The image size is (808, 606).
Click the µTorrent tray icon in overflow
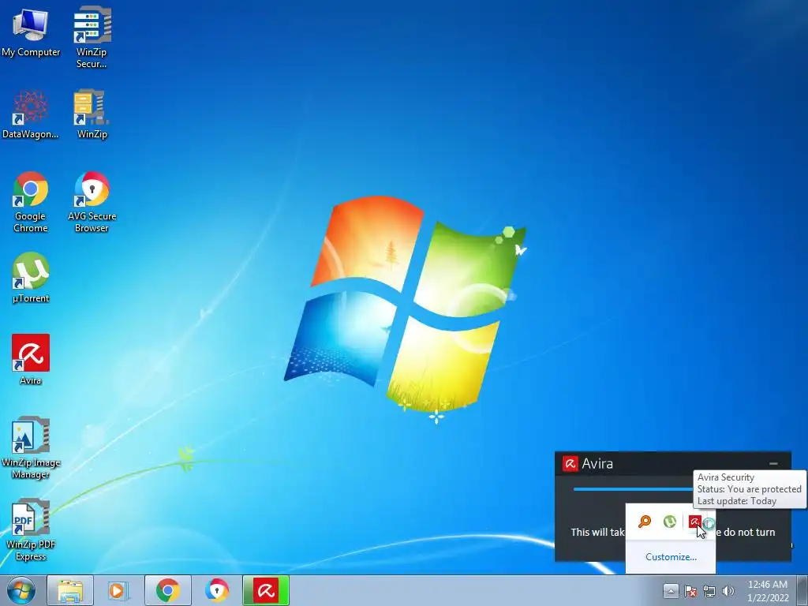[669, 522]
